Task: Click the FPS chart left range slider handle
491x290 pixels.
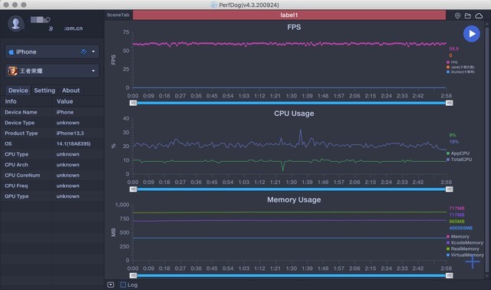Action: click(133, 103)
